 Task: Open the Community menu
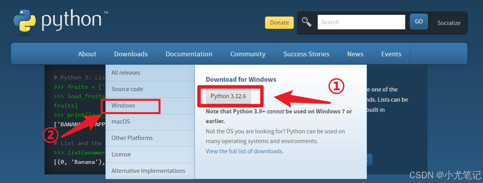point(248,54)
